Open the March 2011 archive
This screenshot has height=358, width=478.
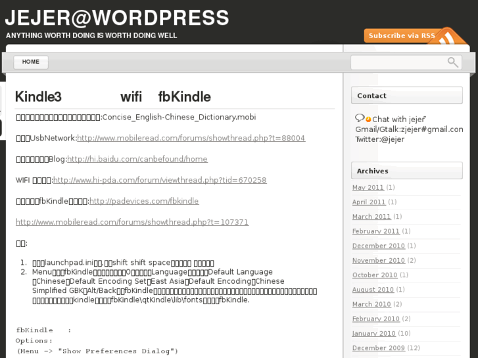(371, 217)
